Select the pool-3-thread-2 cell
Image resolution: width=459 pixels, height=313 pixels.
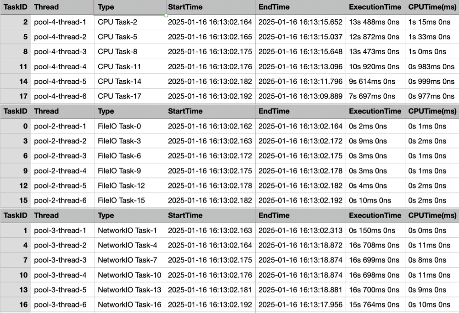(63, 245)
